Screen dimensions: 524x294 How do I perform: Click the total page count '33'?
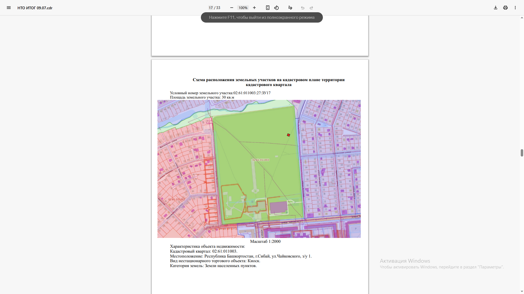point(218,8)
